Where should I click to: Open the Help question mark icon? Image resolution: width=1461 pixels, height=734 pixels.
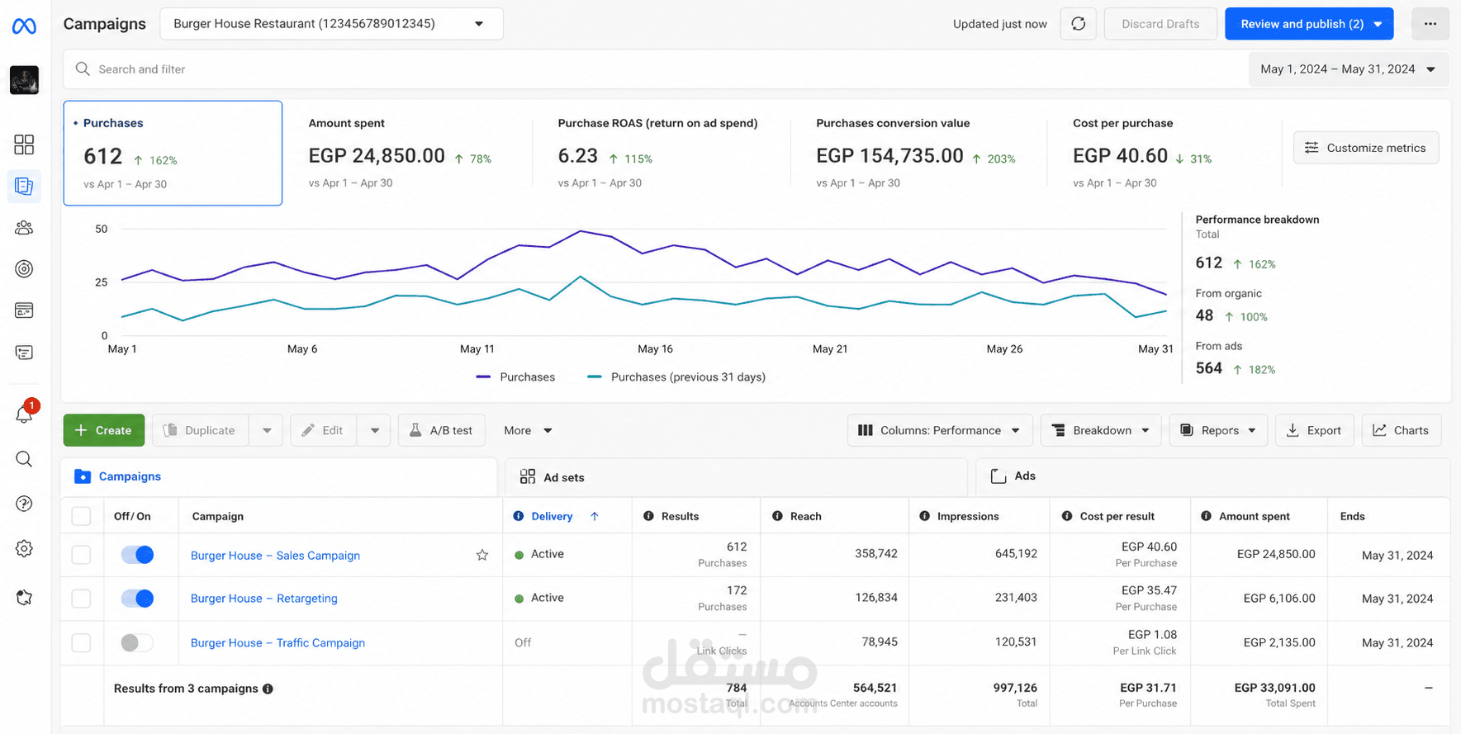(24, 504)
